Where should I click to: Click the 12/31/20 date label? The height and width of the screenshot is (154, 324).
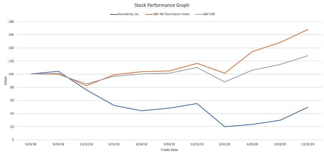(307, 144)
